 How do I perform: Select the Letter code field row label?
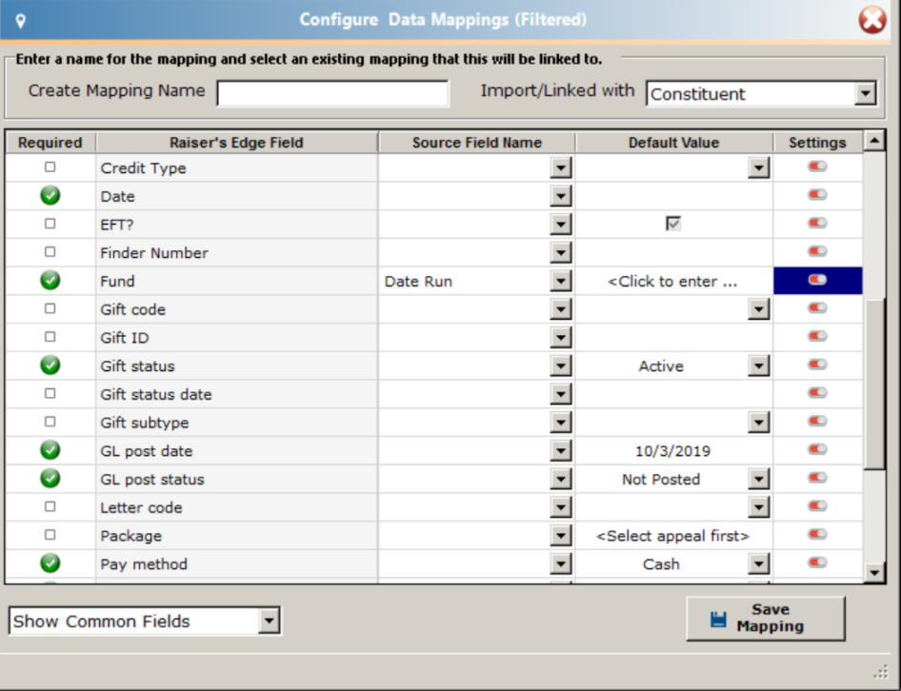[141, 507]
